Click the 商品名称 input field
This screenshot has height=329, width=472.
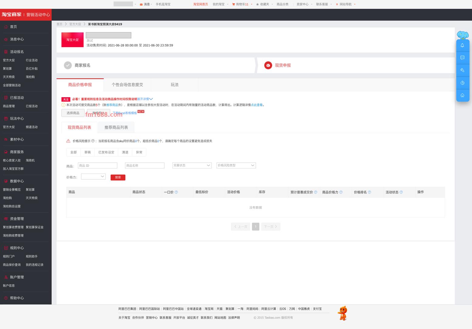(145, 165)
